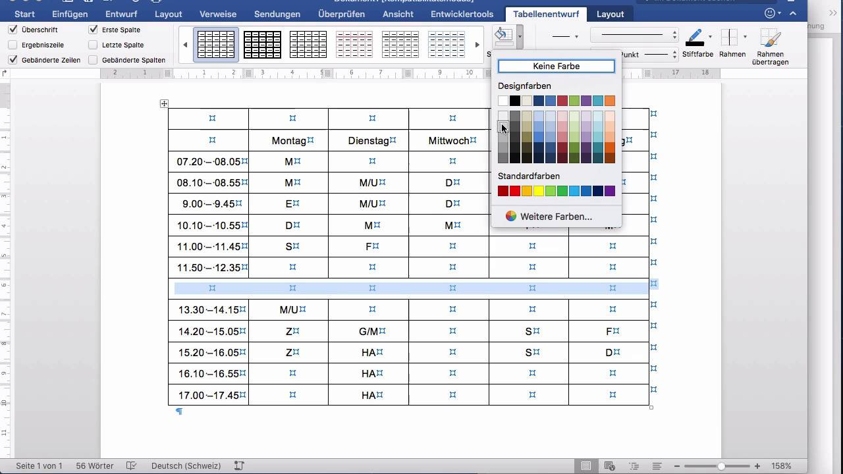
Task: Pick the yellow standard color swatch
Action: click(x=539, y=191)
